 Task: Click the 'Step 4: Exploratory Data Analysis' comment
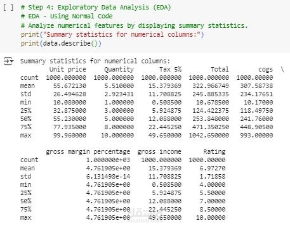(96, 8)
